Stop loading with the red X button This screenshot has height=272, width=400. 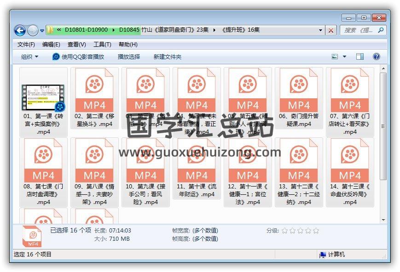[331, 31]
